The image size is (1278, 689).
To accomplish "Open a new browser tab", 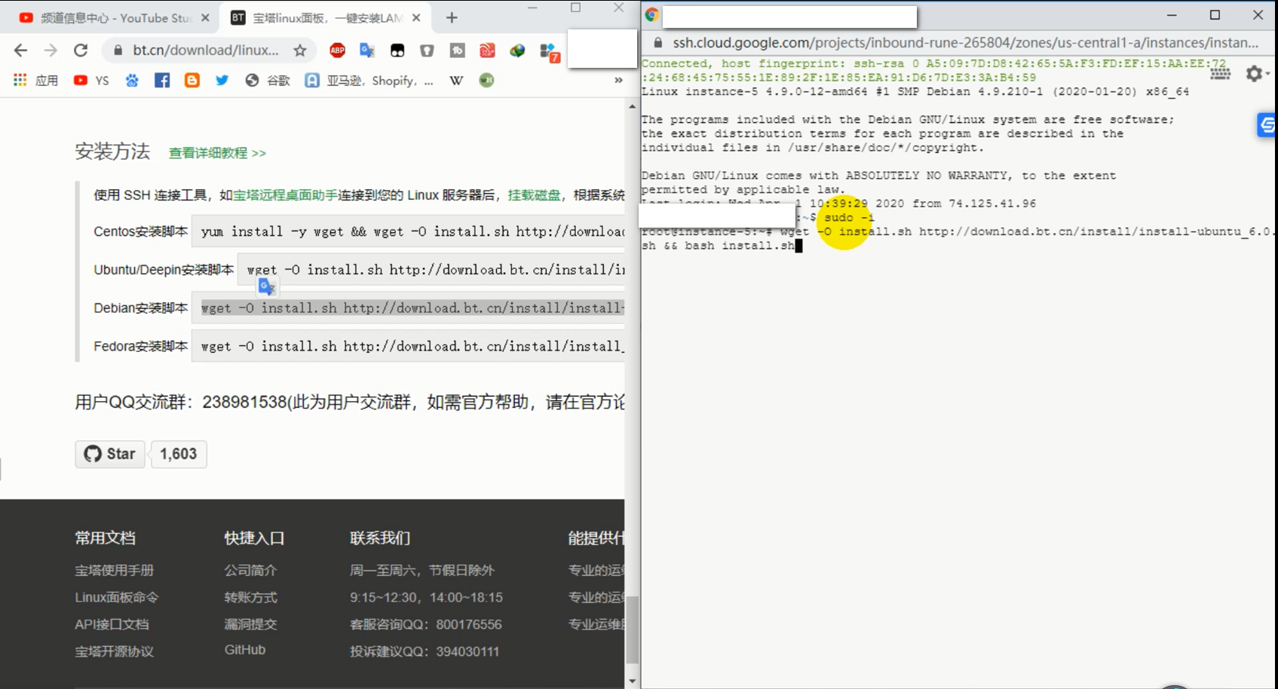I will tap(452, 17).
